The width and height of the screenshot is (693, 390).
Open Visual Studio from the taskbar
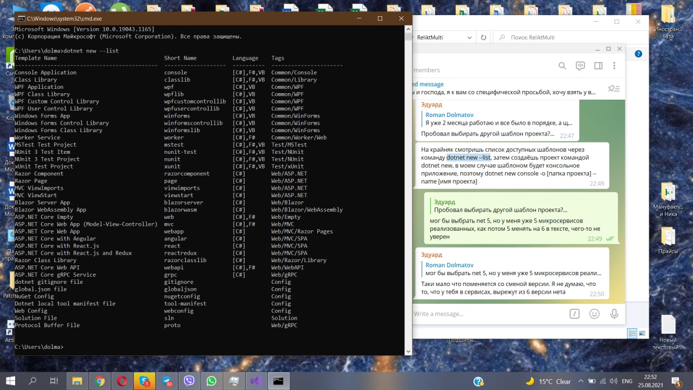click(256, 381)
